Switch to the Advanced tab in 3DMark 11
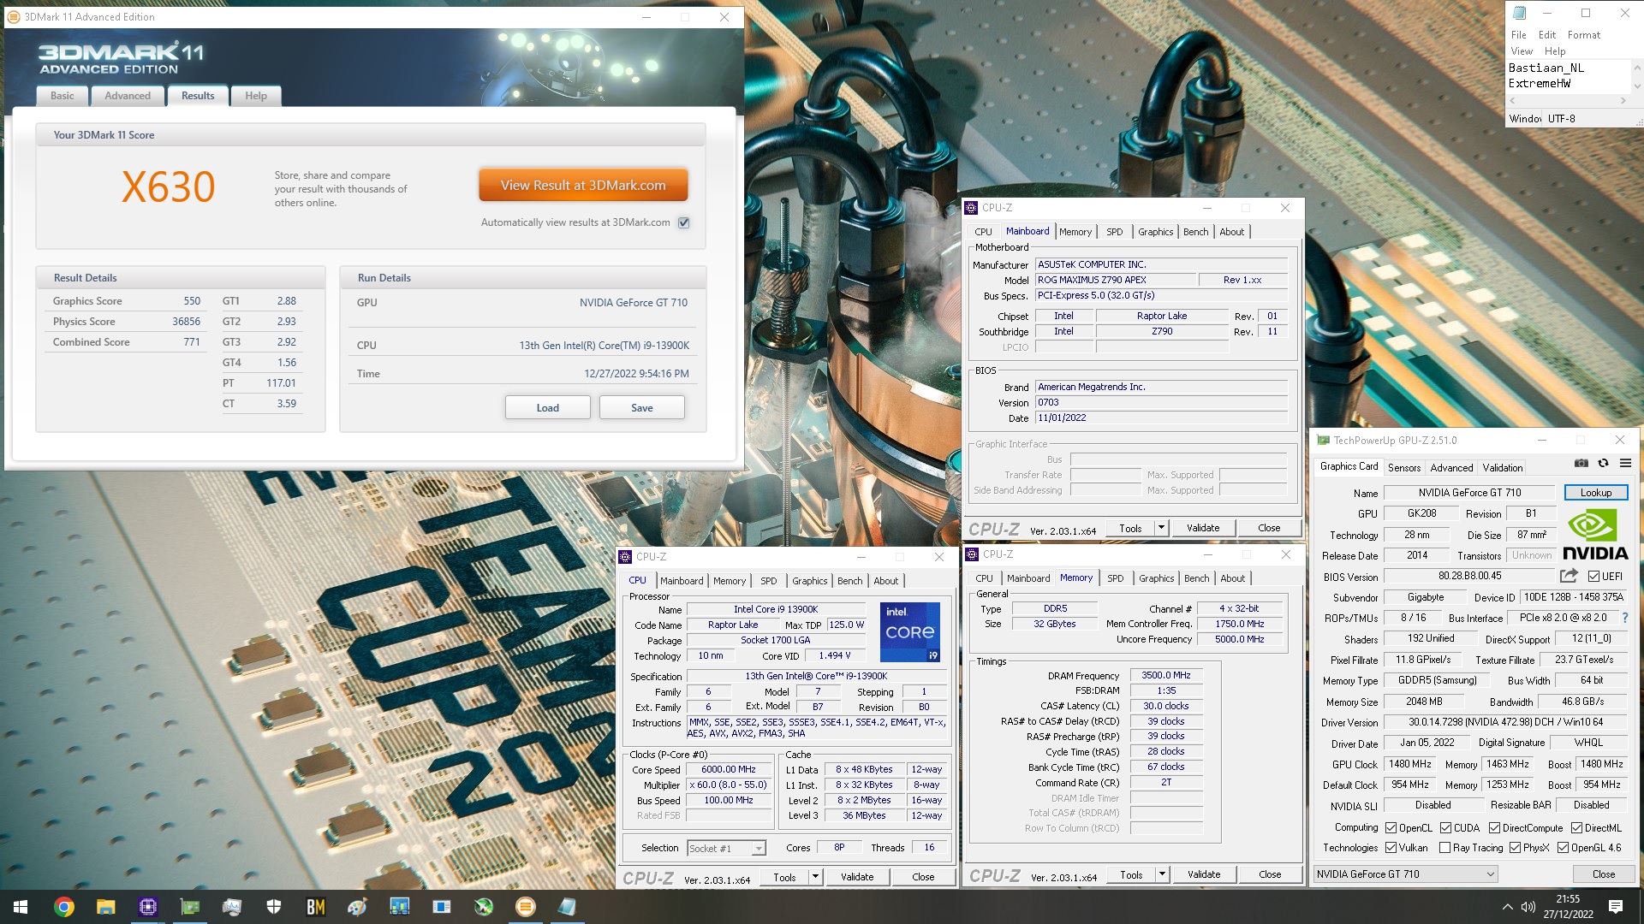This screenshot has height=924, width=1644. [128, 96]
